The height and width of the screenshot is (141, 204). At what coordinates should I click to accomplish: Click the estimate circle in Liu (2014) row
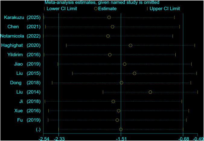pyautogui.click(x=150, y=92)
